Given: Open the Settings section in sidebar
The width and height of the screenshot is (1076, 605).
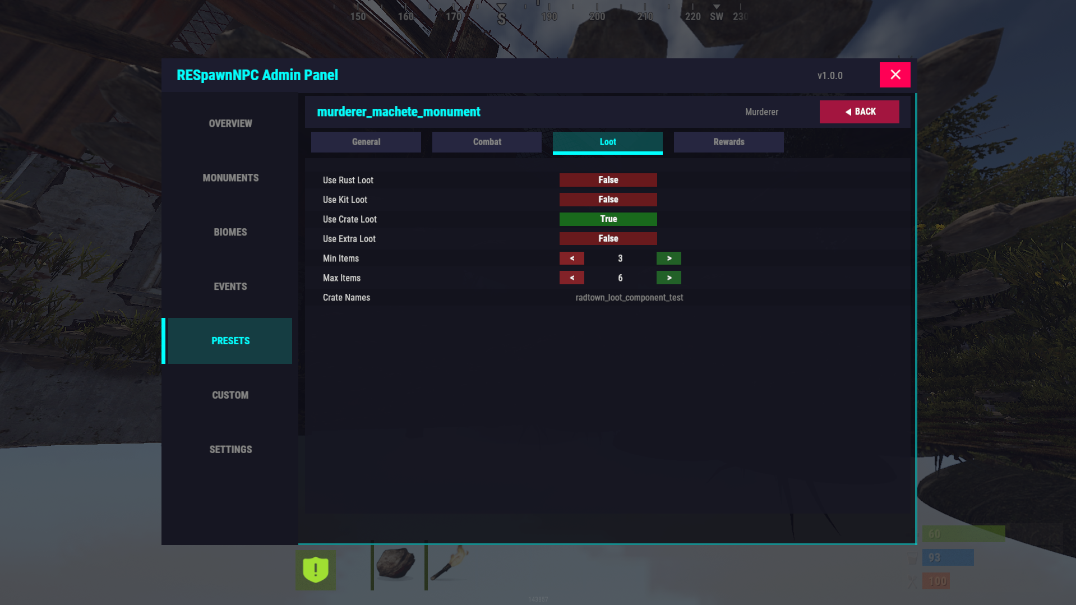Looking at the screenshot, I should [230, 450].
